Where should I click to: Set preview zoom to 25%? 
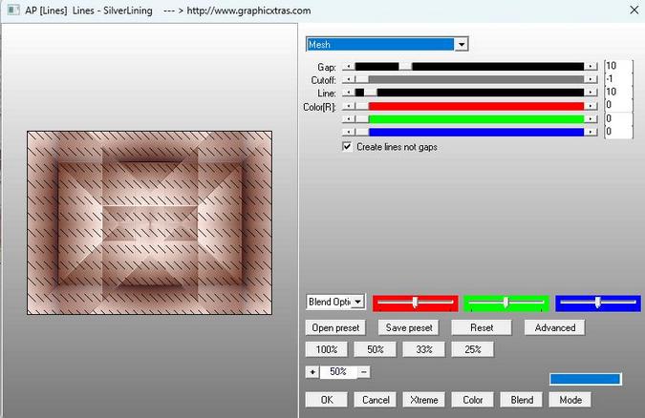point(472,350)
